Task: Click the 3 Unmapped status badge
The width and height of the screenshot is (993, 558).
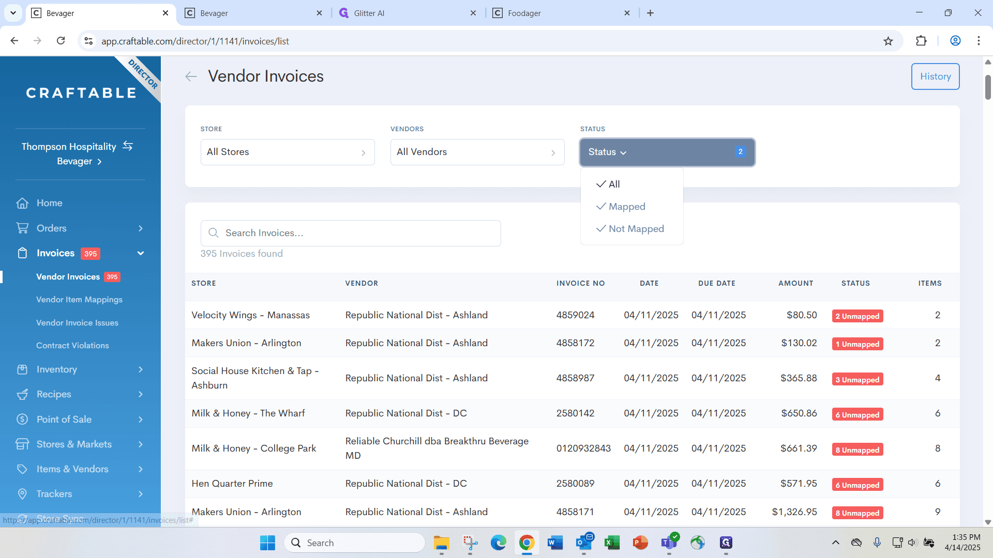Action: 857,379
